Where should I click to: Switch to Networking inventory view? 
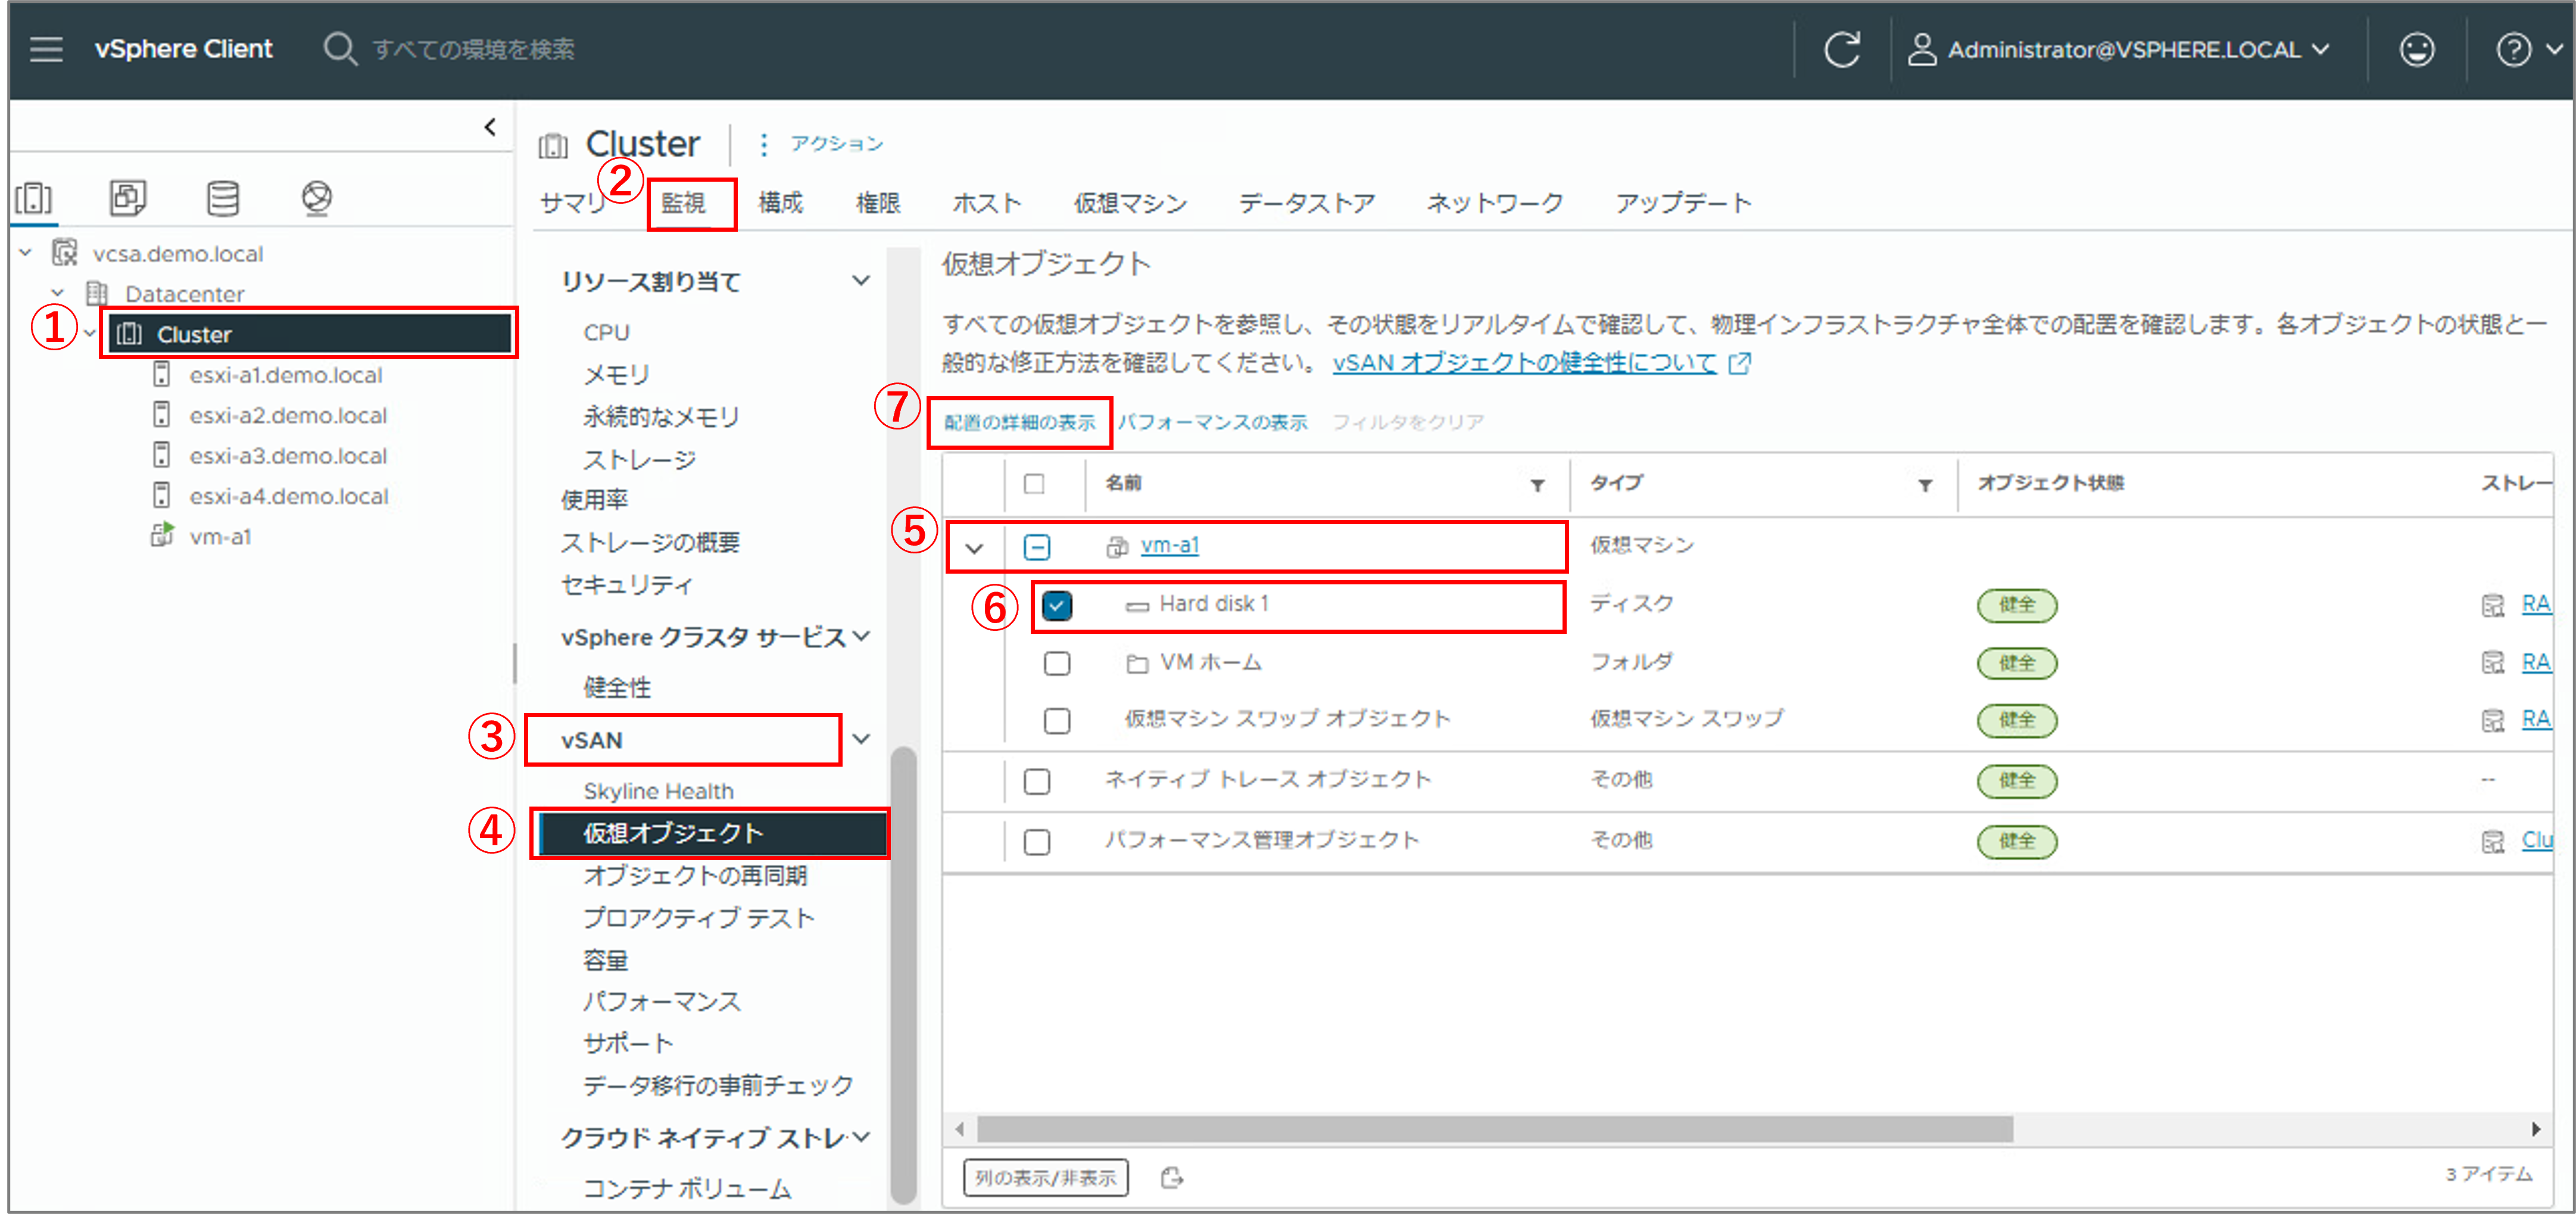click(x=316, y=198)
